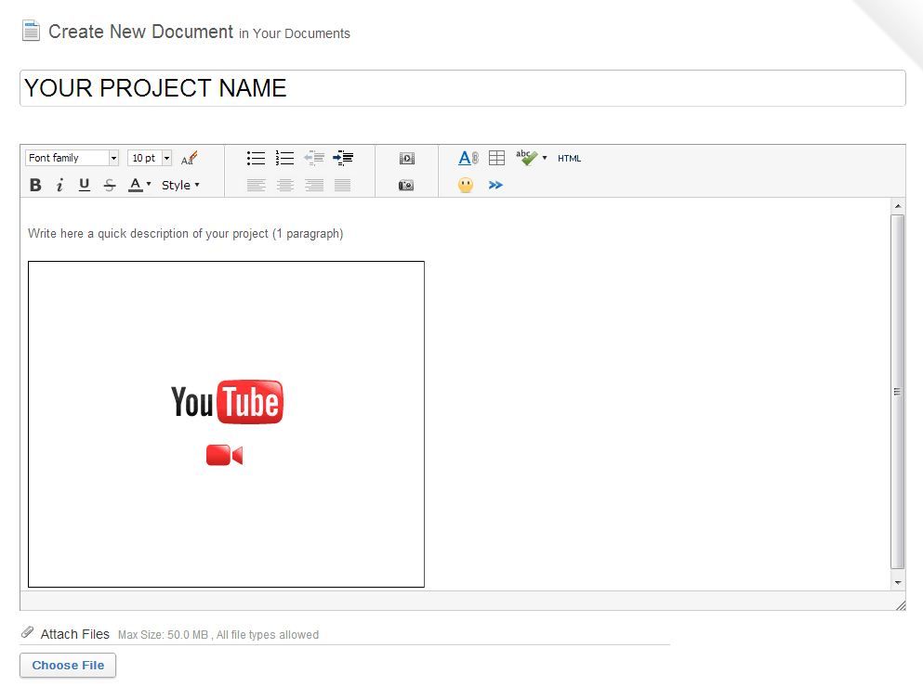Align text left

(256, 186)
